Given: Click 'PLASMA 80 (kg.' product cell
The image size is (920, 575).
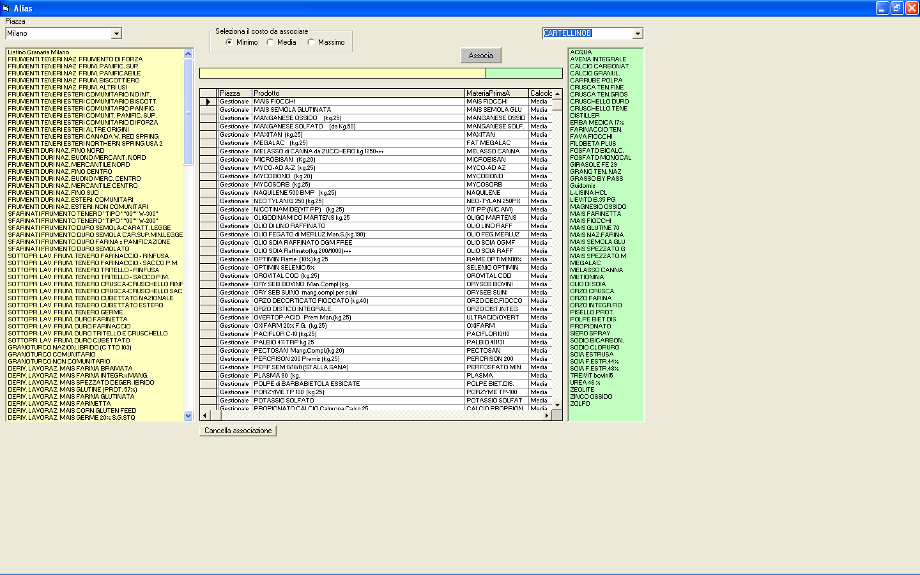Looking at the screenshot, I should coord(358,376).
